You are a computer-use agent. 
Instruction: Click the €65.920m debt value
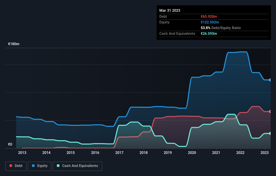point(209,16)
